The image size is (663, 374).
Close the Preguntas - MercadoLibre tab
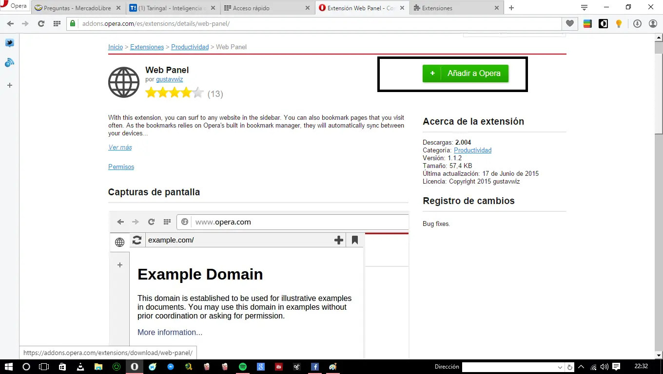[x=118, y=8]
